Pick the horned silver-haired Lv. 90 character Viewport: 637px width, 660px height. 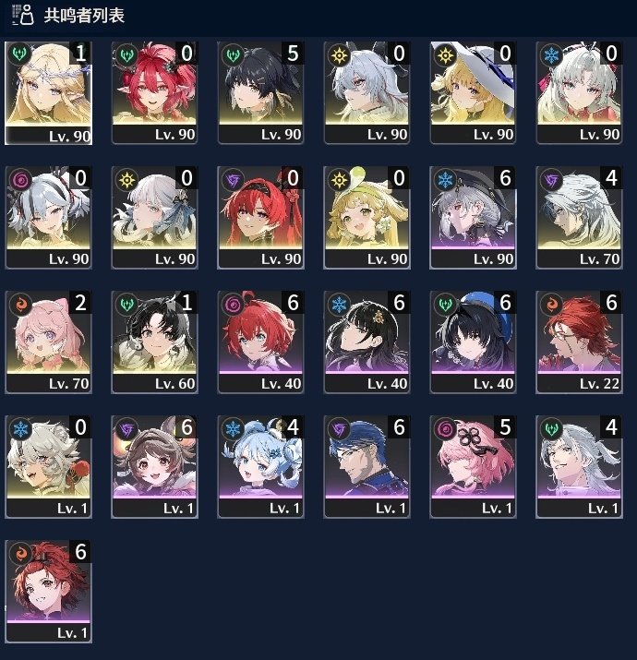point(367,93)
